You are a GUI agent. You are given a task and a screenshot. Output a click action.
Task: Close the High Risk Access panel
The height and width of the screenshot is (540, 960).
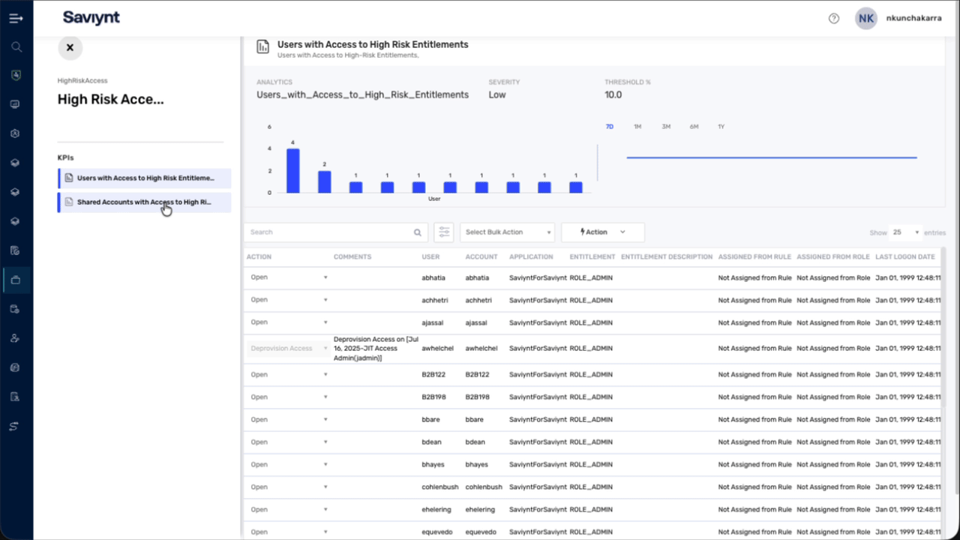[70, 47]
